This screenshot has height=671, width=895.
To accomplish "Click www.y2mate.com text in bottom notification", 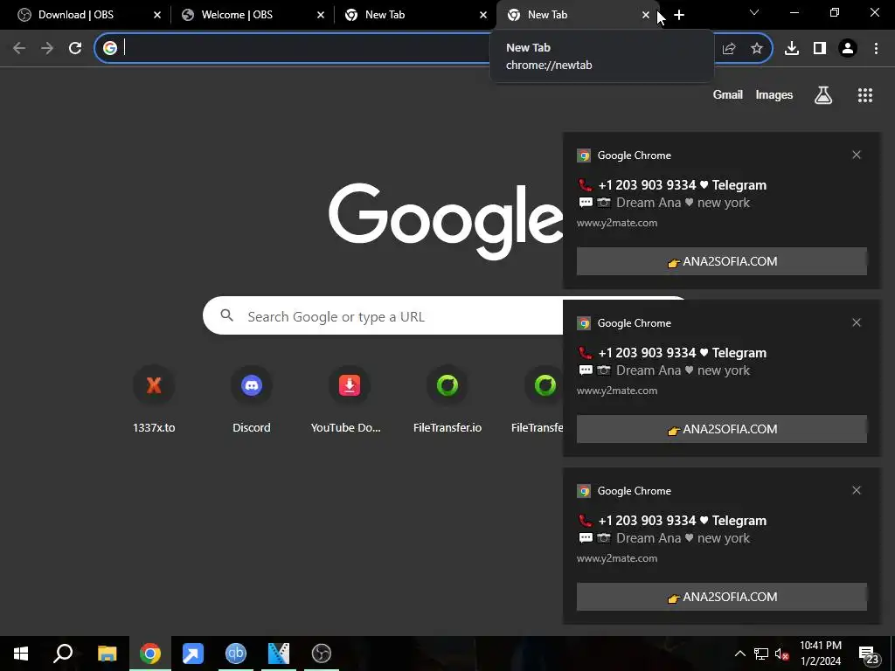I will [616, 558].
